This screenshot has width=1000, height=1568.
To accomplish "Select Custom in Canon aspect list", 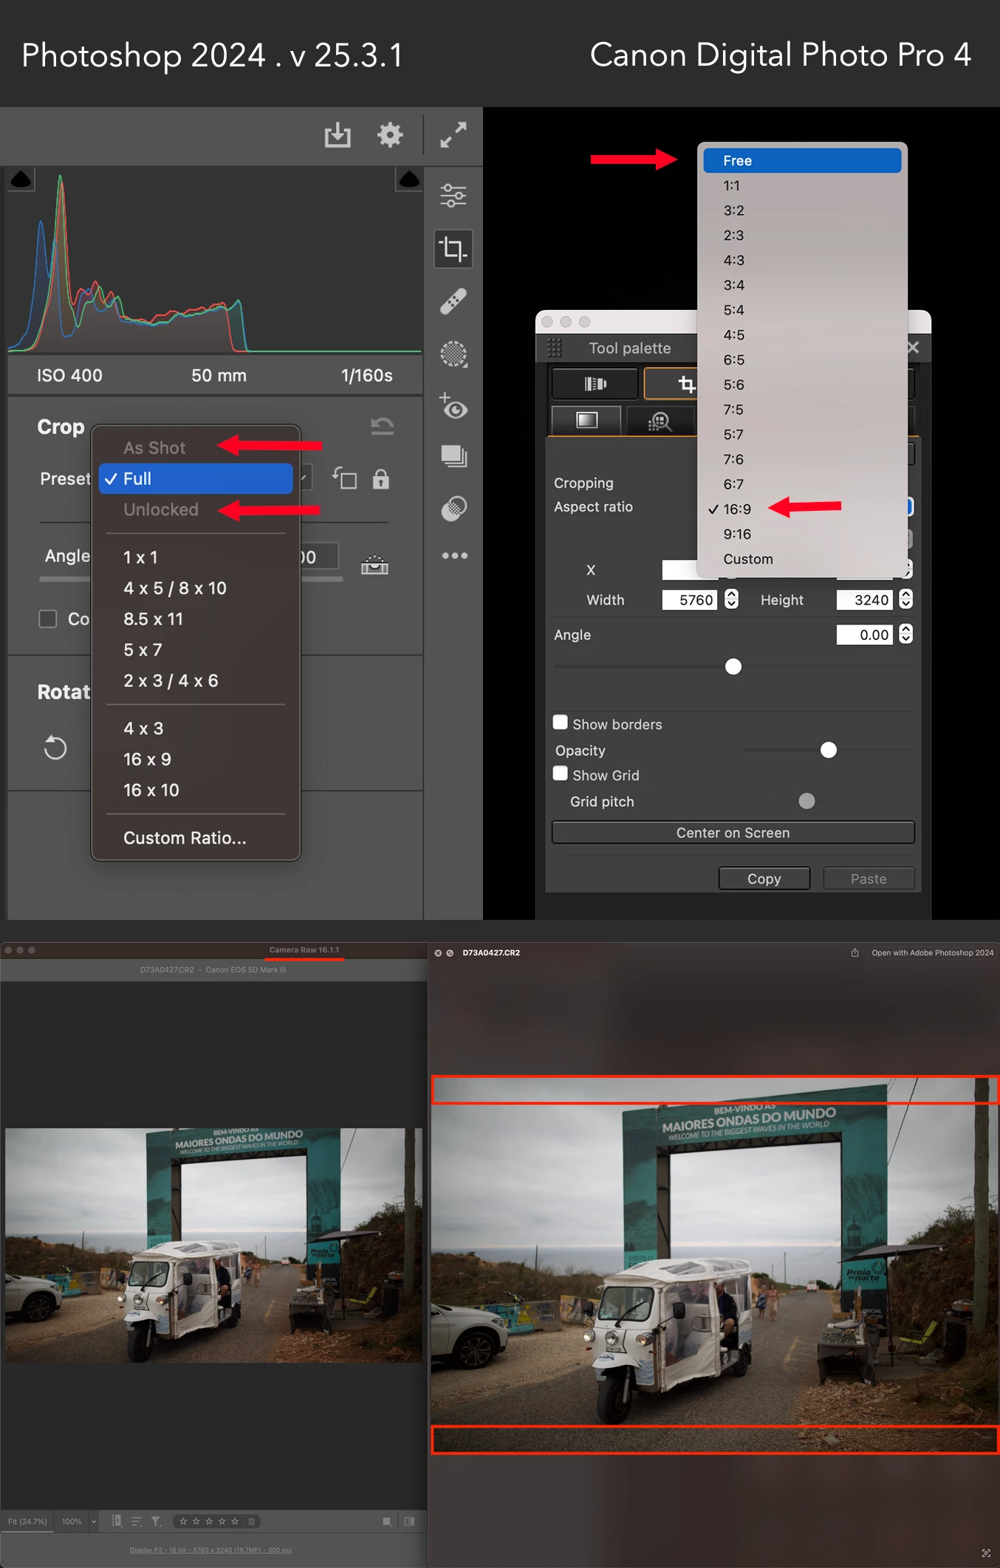I will click(802, 559).
